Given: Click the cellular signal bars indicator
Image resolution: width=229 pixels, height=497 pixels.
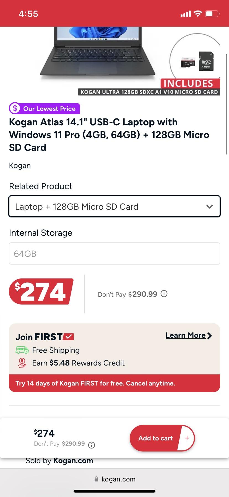Looking at the screenshot, I should 185,13.
